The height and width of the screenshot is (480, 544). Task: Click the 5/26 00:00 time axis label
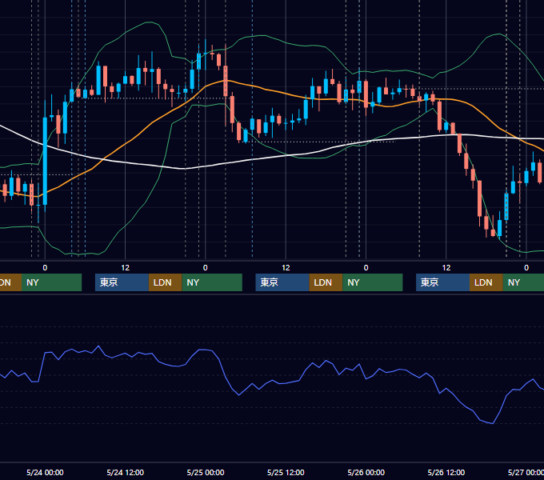coord(366,472)
